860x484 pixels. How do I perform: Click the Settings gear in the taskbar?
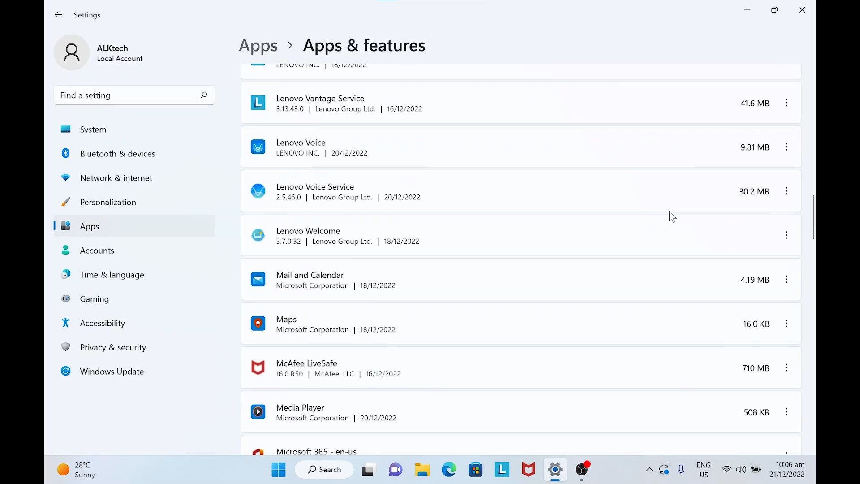[555, 470]
